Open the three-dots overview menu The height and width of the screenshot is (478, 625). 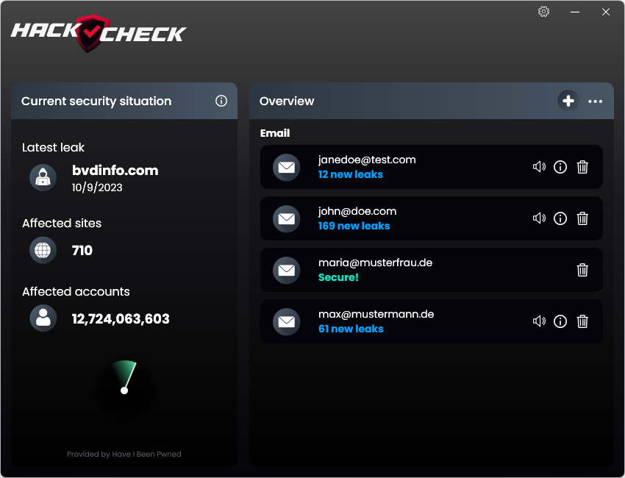click(x=595, y=101)
